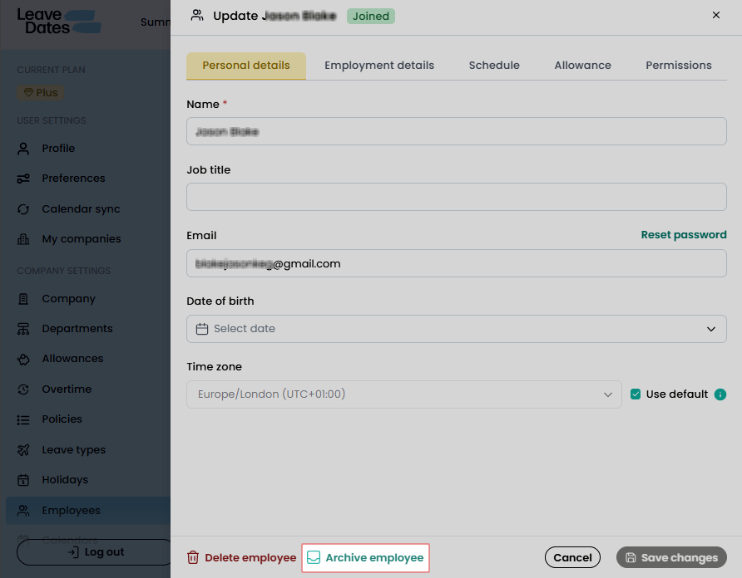This screenshot has height=578, width=742.
Task: Open Preferences in the sidebar
Action: click(73, 179)
